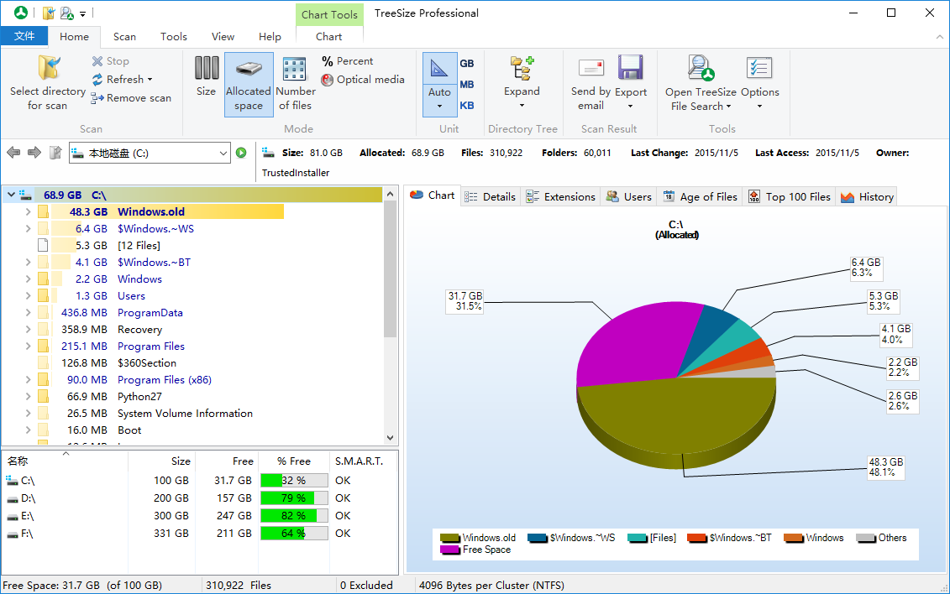Toggle Percent display mode

pos(347,61)
